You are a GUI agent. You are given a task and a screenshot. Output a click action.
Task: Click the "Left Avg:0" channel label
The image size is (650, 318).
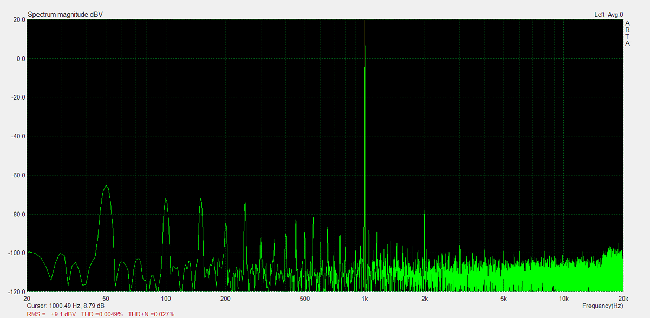(608, 15)
